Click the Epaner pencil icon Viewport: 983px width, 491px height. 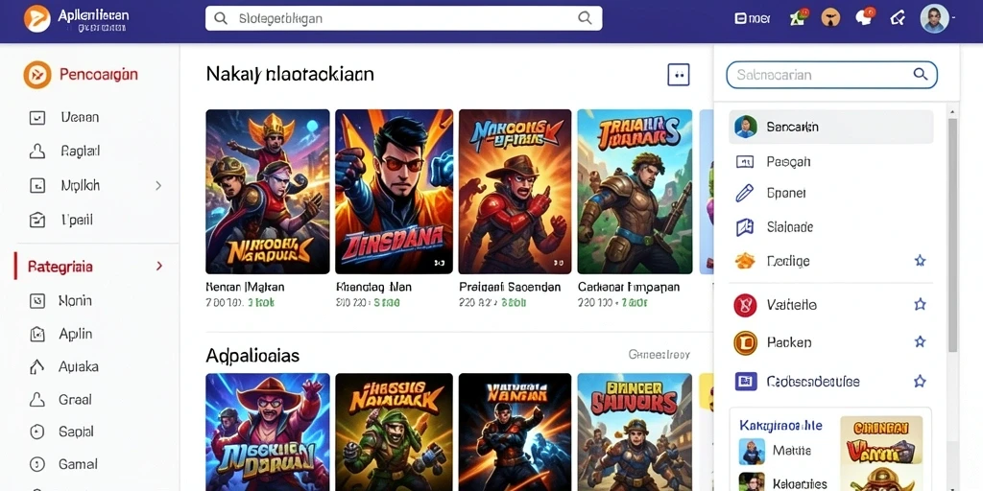[x=745, y=193]
